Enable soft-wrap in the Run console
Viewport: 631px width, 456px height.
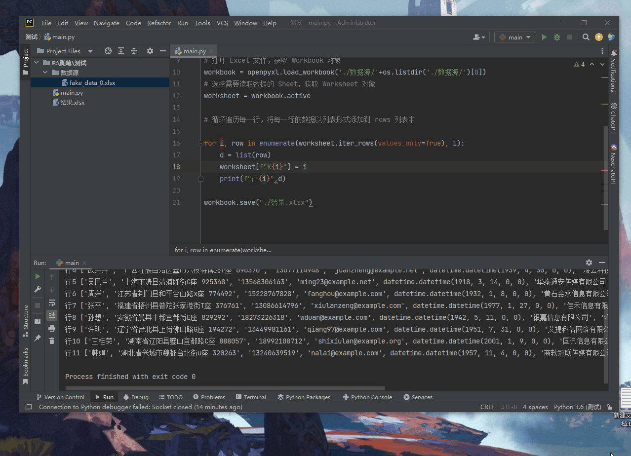pyautogui.click(x=52, y=303)
